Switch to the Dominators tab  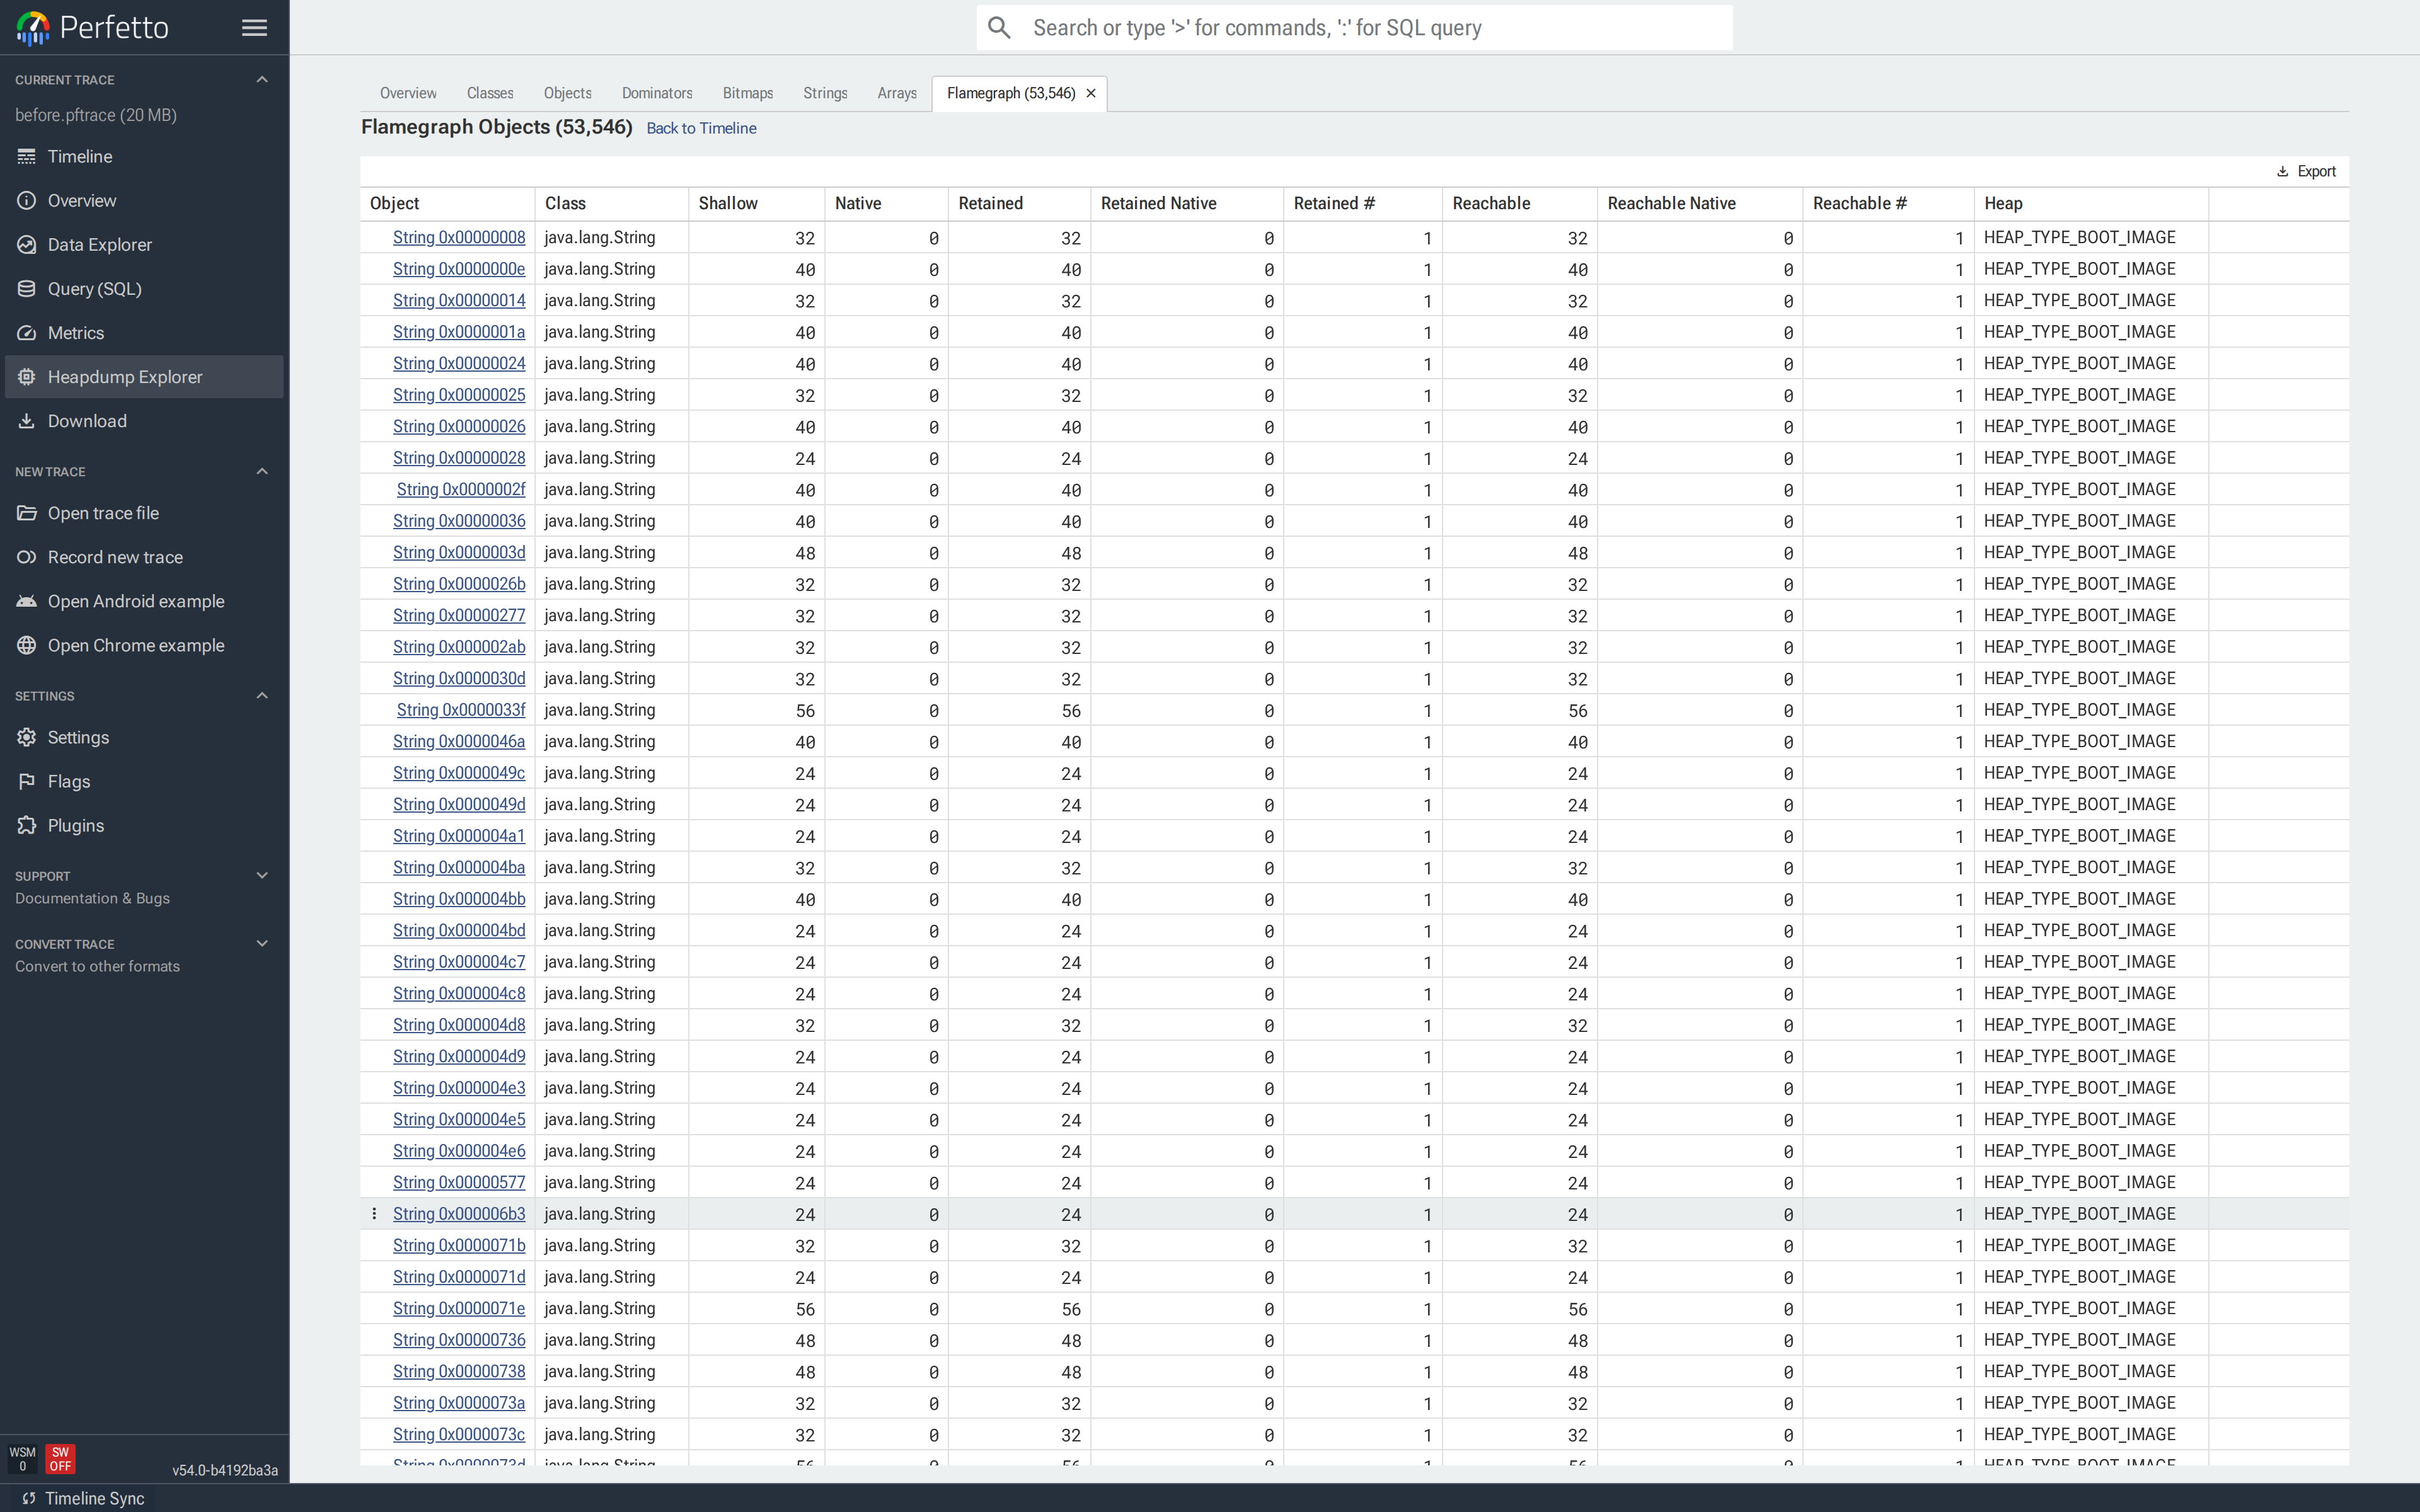coord(656,93)
